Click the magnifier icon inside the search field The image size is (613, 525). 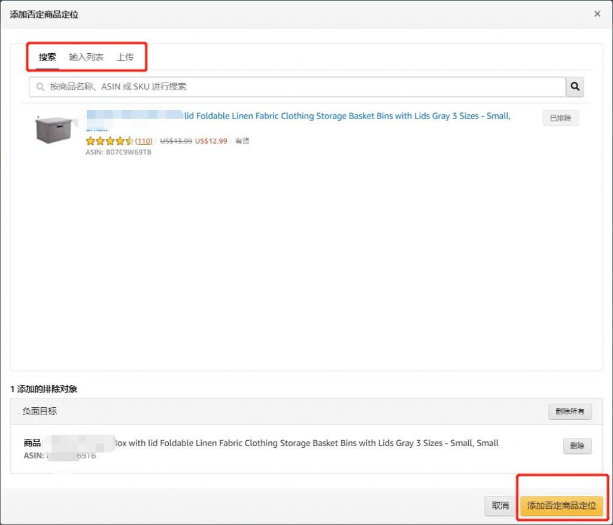tap(40, 87)
